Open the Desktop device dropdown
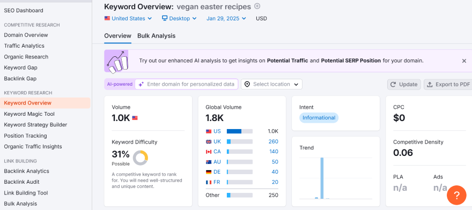The width and height of the screenshot is (472, 210). pyautogui.click(x=179, y=18)
